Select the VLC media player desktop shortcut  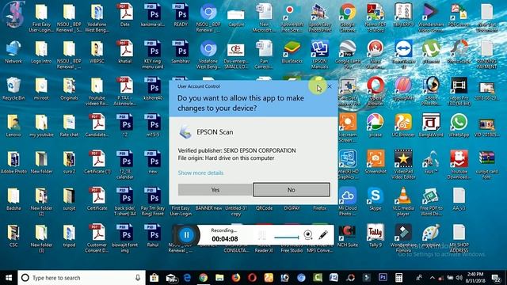[403, 202]
